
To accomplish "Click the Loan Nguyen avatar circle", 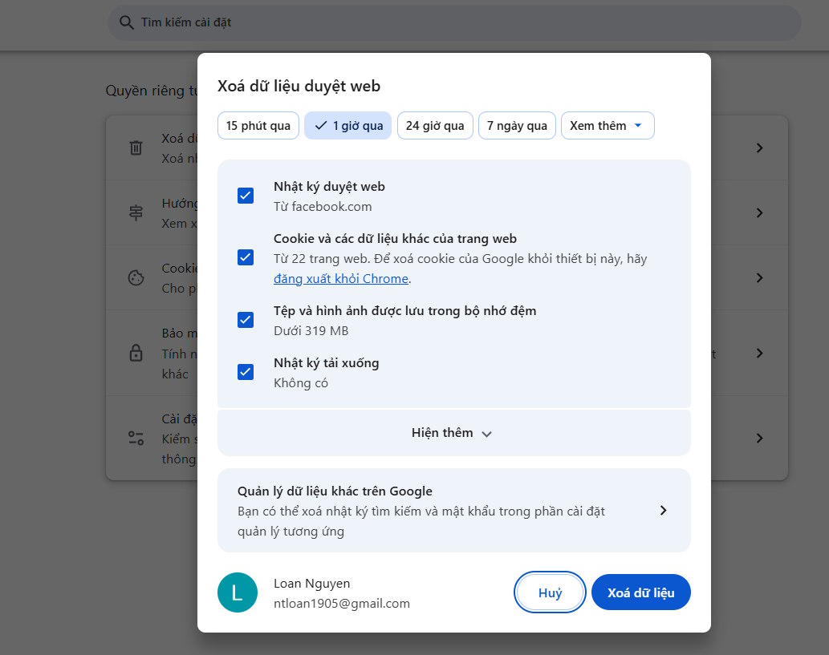I will [x=238, y=592].
